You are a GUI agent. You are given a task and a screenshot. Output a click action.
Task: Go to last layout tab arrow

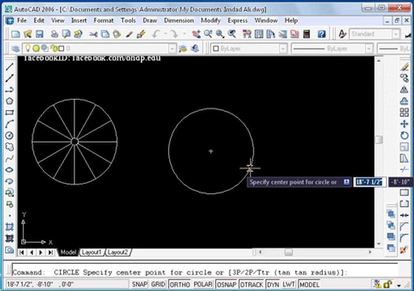[51, 252]
